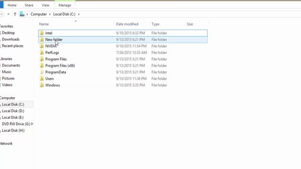Screen dimensions: 301x169
Task: Open Local Disk (D:) in the sidebar
Action: click(13, 111)
